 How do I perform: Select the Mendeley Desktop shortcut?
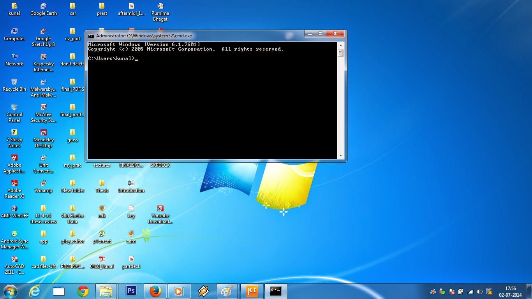point(44,139)
